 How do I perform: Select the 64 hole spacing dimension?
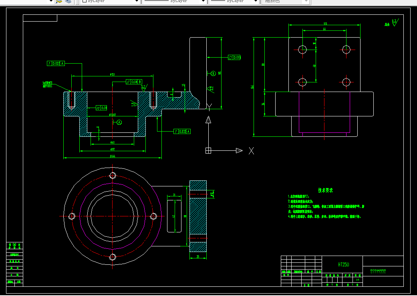(x=324, y=29)
